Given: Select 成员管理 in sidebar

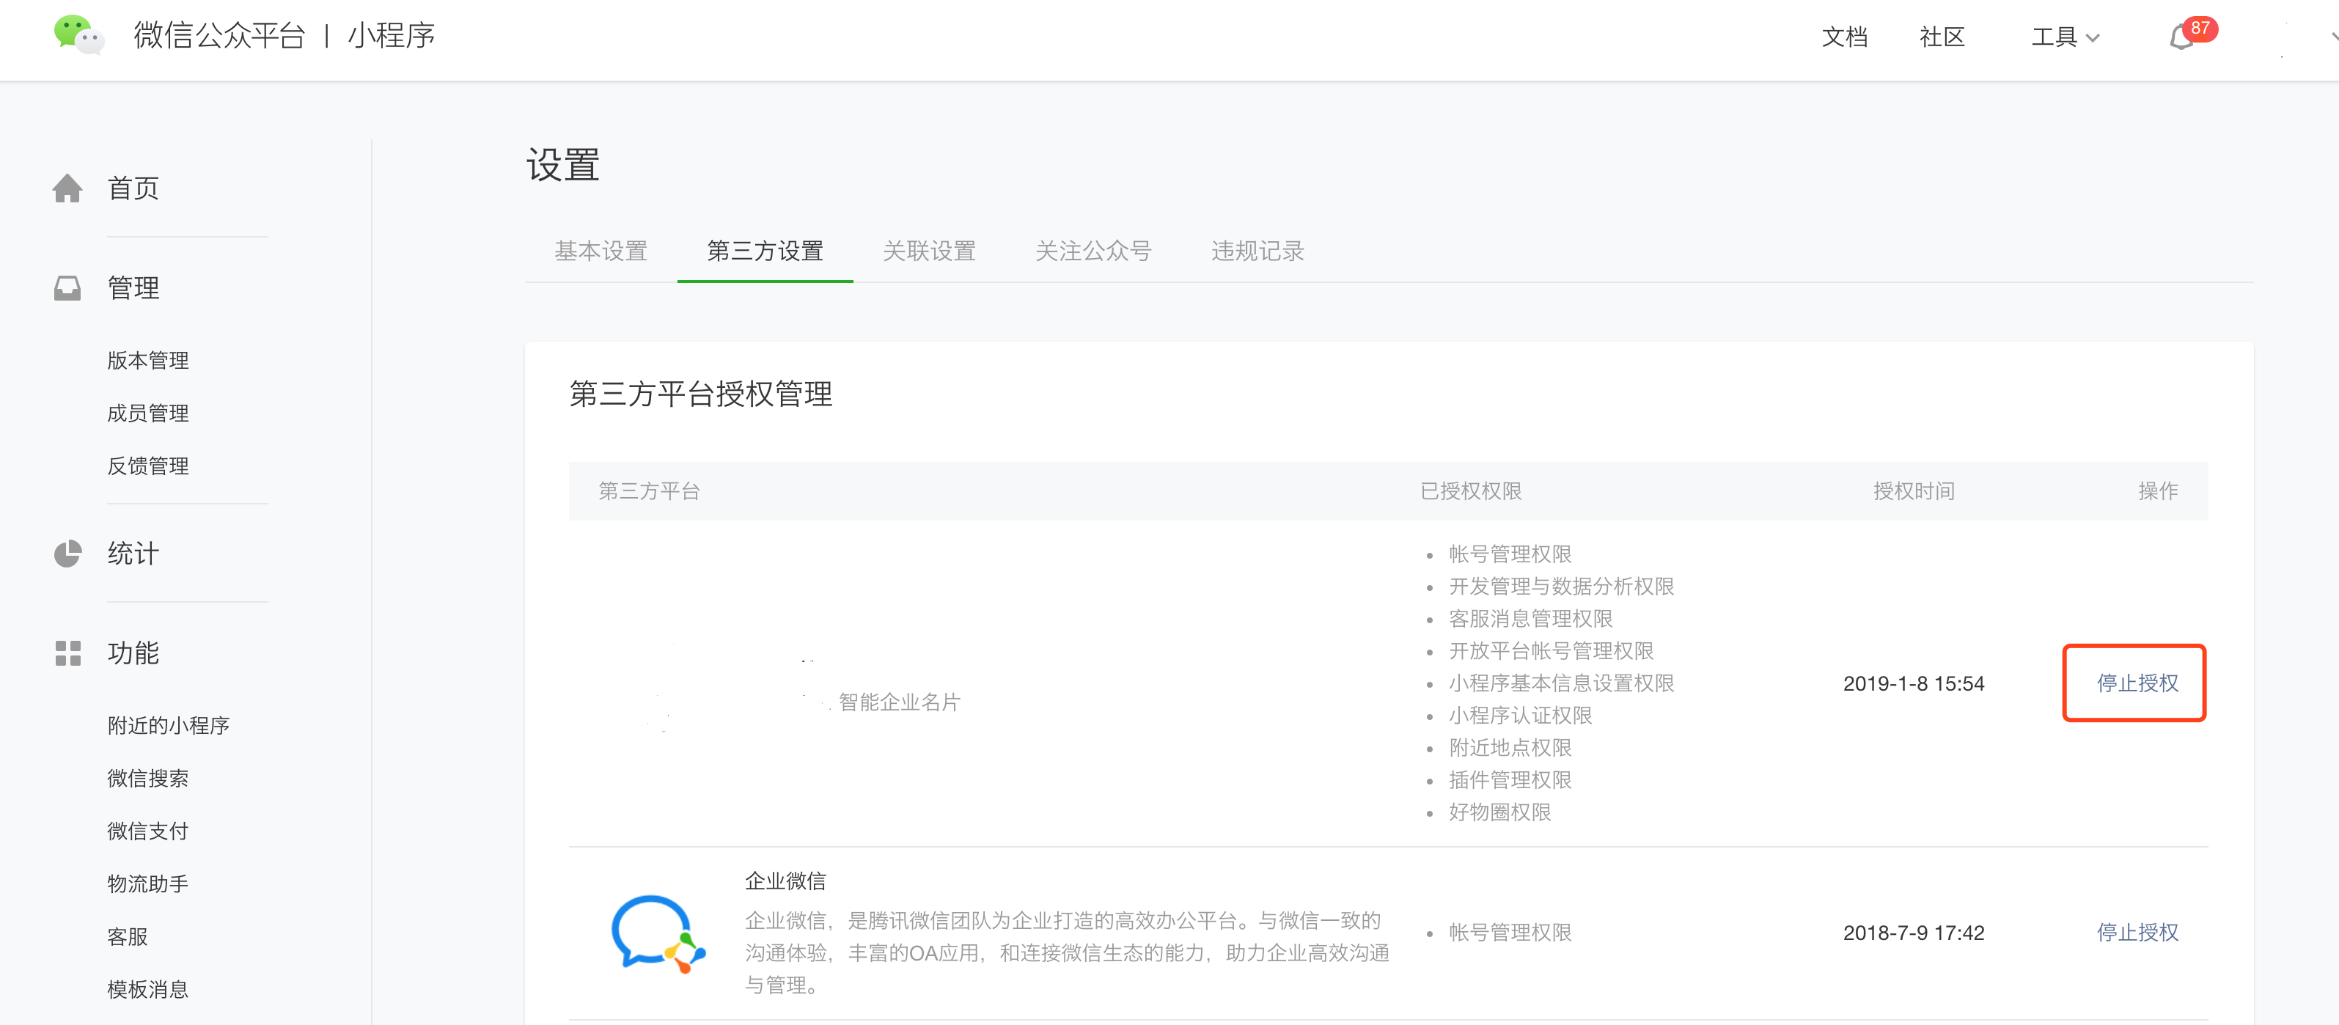Looking at the screenshot, I should point(148,413).
